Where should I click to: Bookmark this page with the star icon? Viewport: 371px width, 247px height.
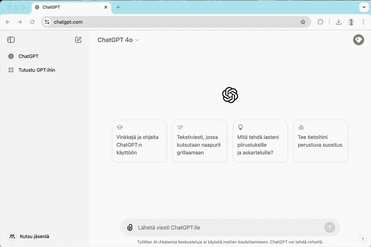(303, 22)
